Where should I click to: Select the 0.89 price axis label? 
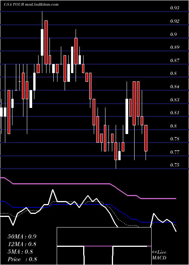point(175,47)
